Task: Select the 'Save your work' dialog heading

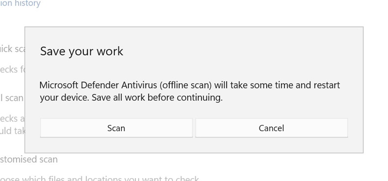Action: (x=81, y=51)
